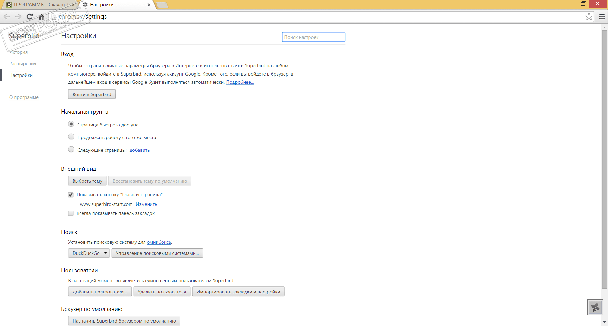Click 'добавить' link for startup pages

tap(140, 150)
